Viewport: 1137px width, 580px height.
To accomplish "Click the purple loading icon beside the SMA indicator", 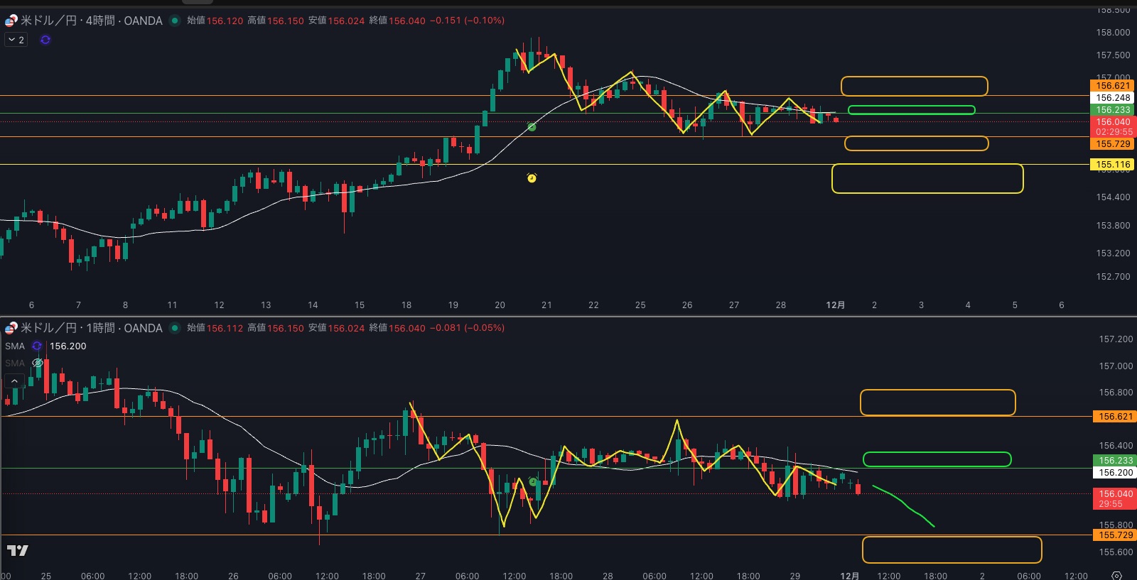I will coord(37,346).
